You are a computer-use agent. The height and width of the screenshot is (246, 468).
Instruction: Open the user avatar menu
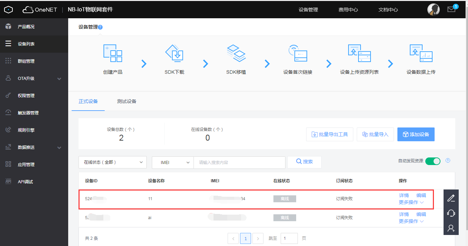point(434,9)
